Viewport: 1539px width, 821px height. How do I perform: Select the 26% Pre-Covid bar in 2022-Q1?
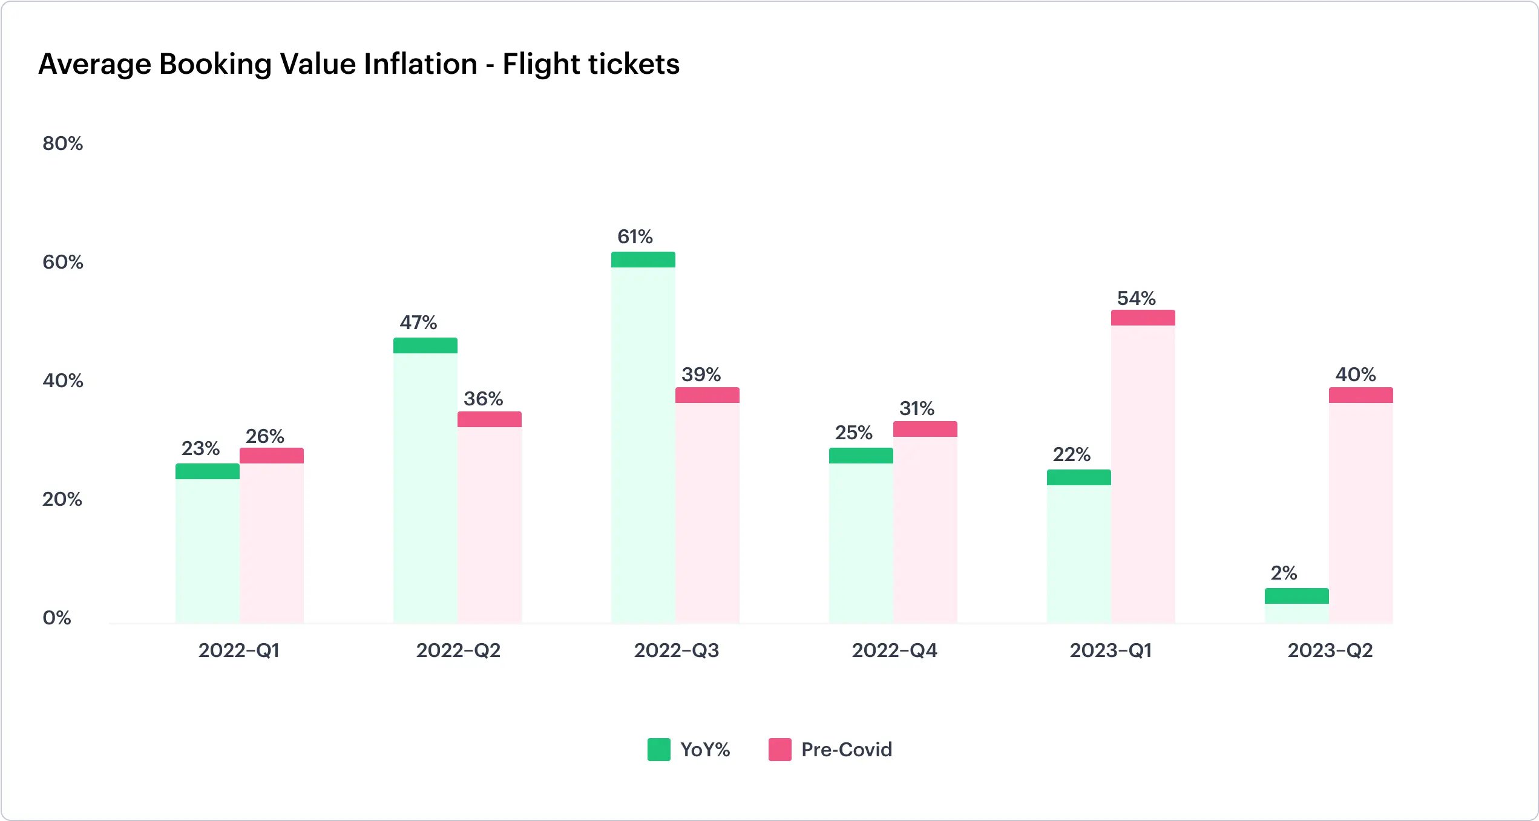[x=271, y=536]
